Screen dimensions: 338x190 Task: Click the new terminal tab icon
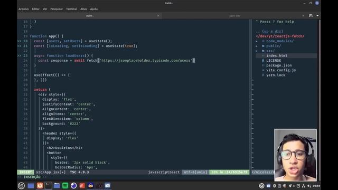pyautogui.click(x=311, y=15)
